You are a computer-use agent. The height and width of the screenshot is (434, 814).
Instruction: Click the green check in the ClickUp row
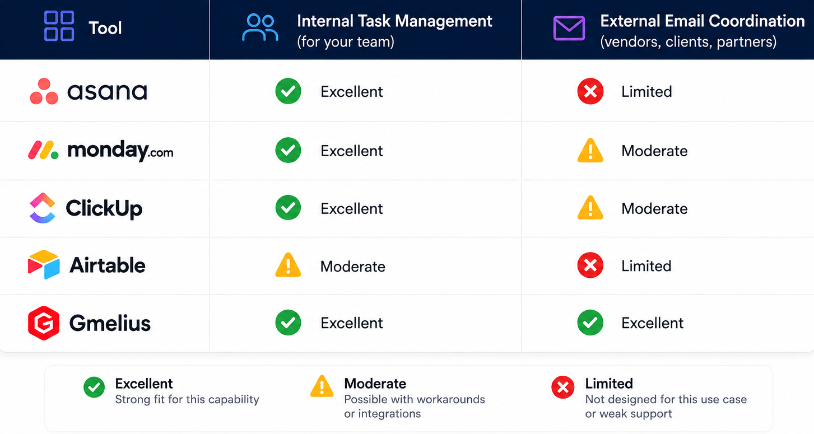(x=288, y=208)
